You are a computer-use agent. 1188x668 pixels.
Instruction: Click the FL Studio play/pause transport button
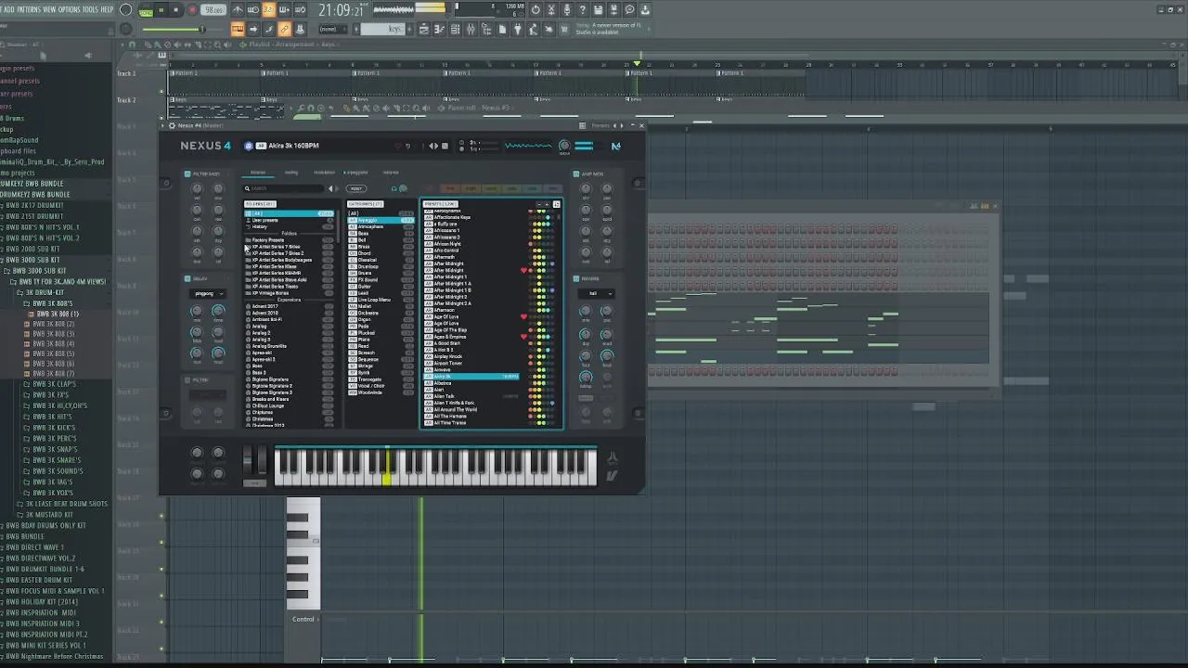tap(161, 9)
